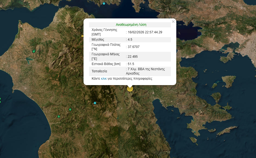Click the green marker in southwest mountain region
Image resolution: width=256 pixels, height=158 pixels.
click(59, 117)
